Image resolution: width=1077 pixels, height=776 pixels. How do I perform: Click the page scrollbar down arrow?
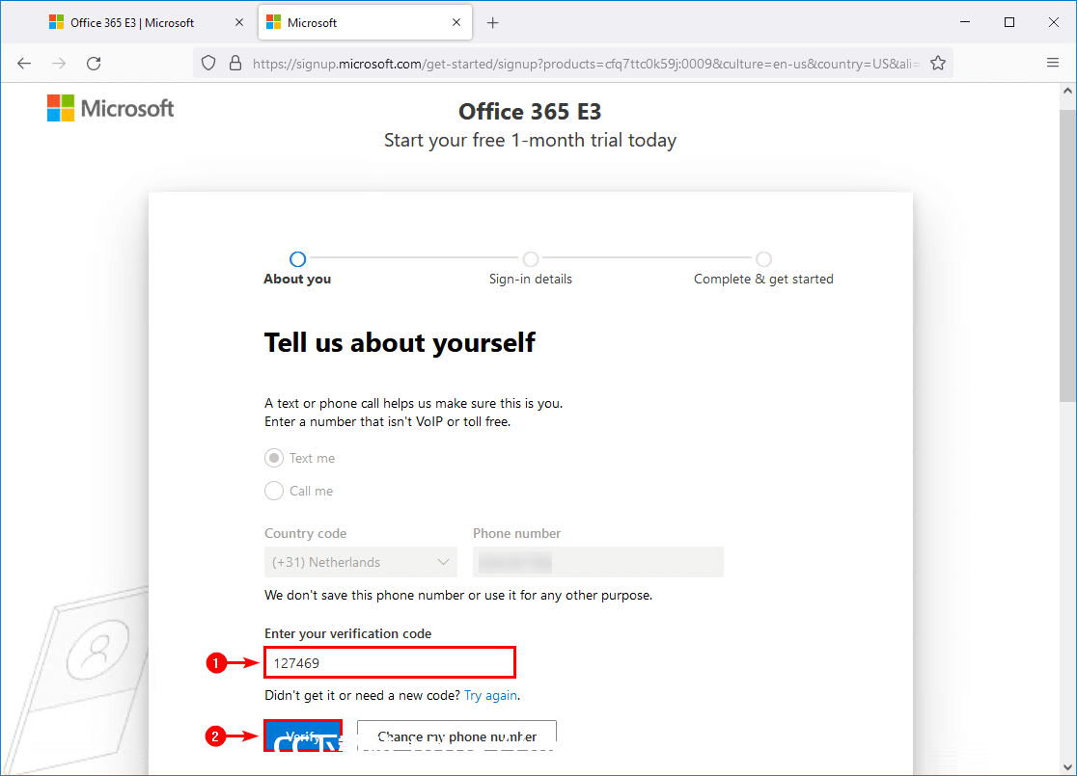[x=1067, y=766]
